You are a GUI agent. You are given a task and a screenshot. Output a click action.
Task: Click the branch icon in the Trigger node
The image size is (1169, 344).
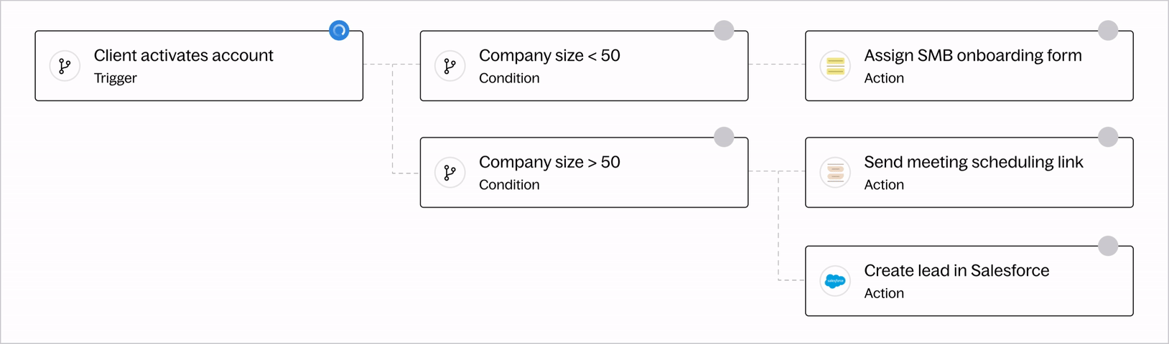(x=65, y=66)
